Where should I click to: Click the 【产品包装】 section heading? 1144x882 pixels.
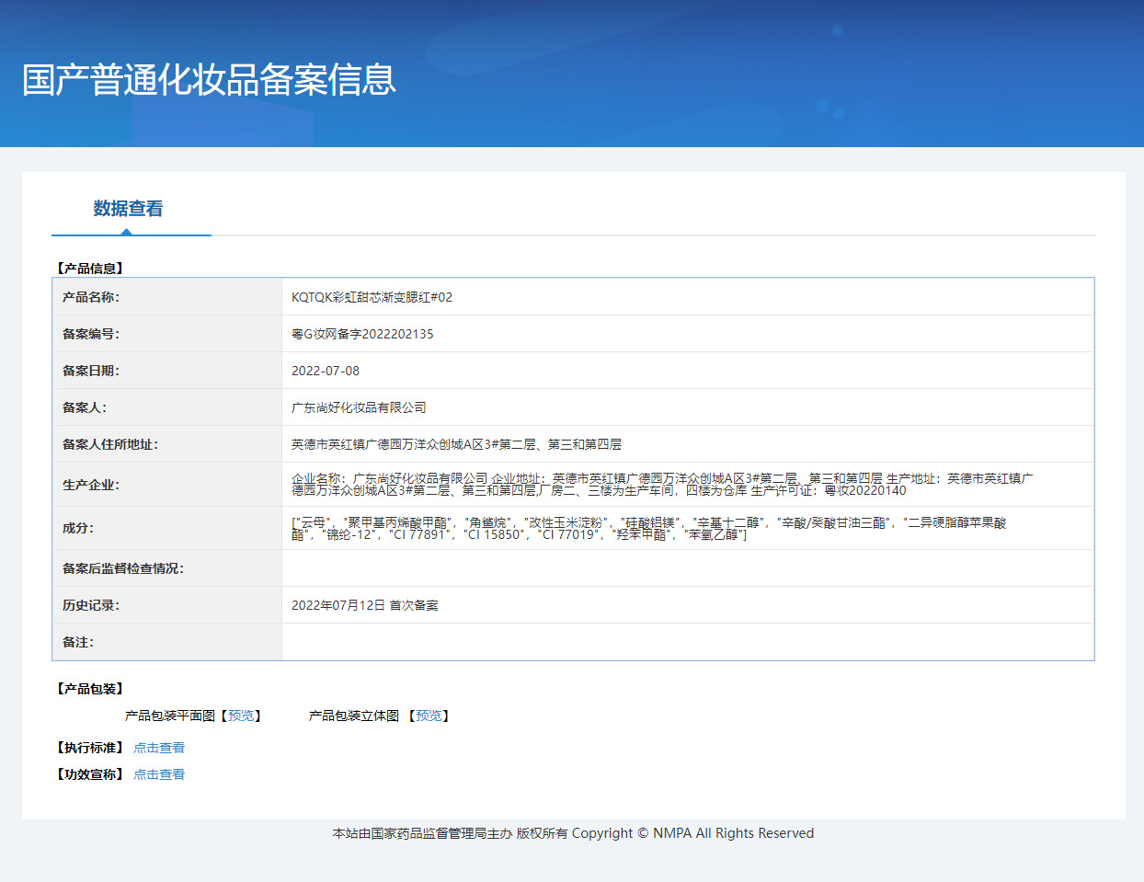[x=88, y=688]
